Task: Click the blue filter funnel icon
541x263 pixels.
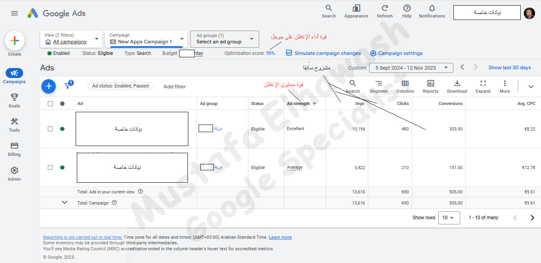Action: pos(68,86)
